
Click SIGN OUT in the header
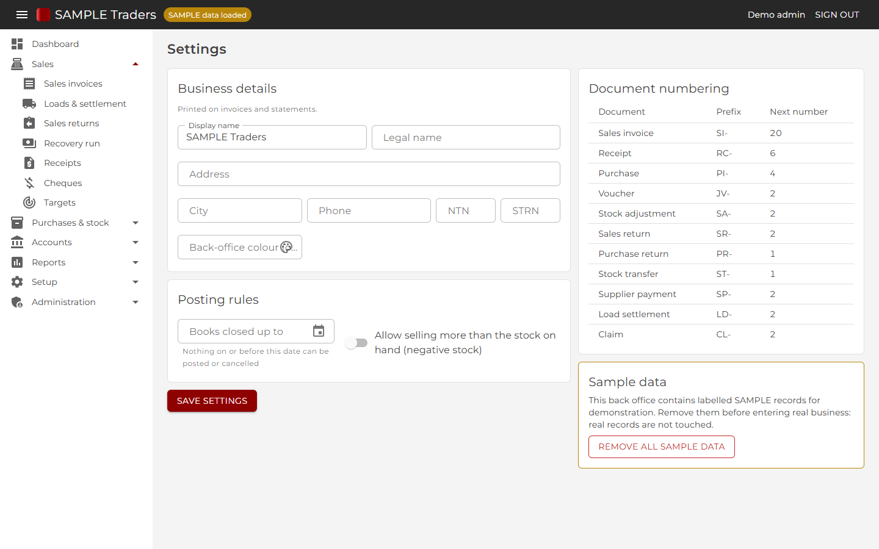(x=837, y=15)
